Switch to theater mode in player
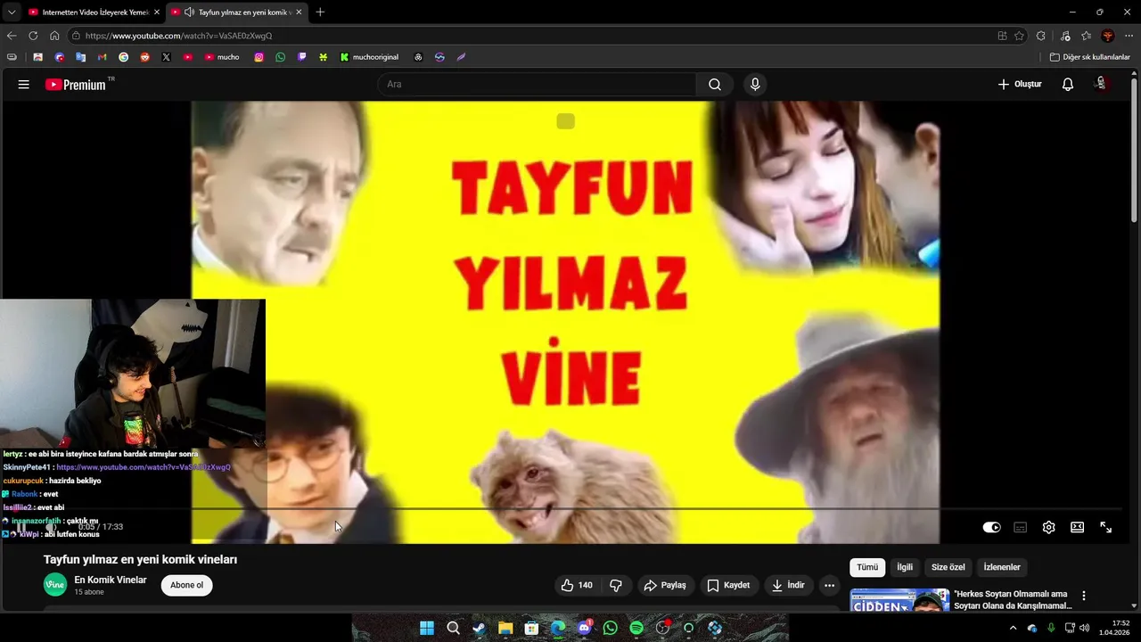The width and height of the screenshot is (1141, 642). point(1077,528)
